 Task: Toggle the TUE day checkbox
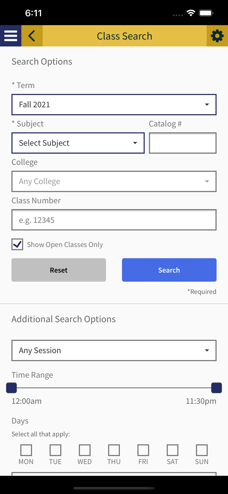(55, 450)
